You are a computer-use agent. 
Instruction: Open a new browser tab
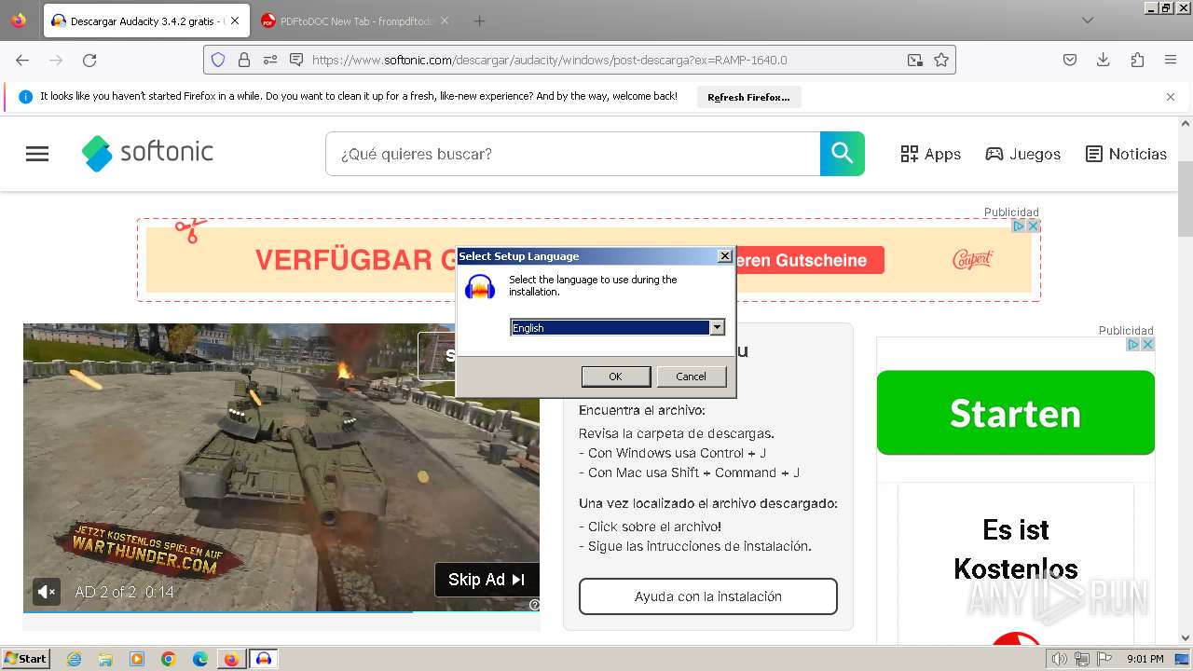tap(479, 21)
